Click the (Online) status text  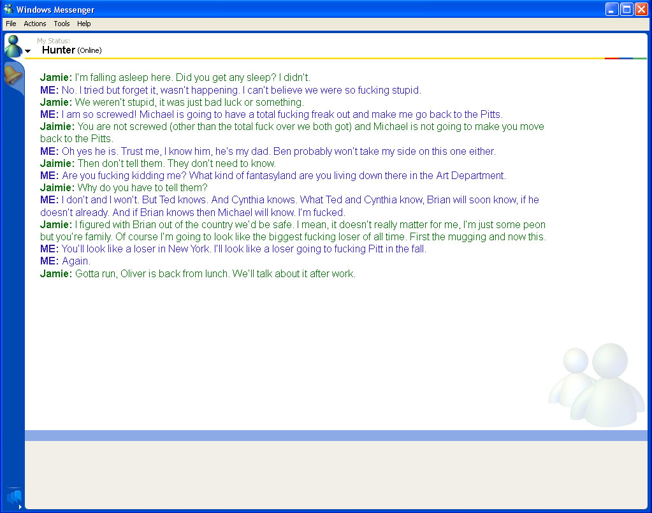point(90,50)
